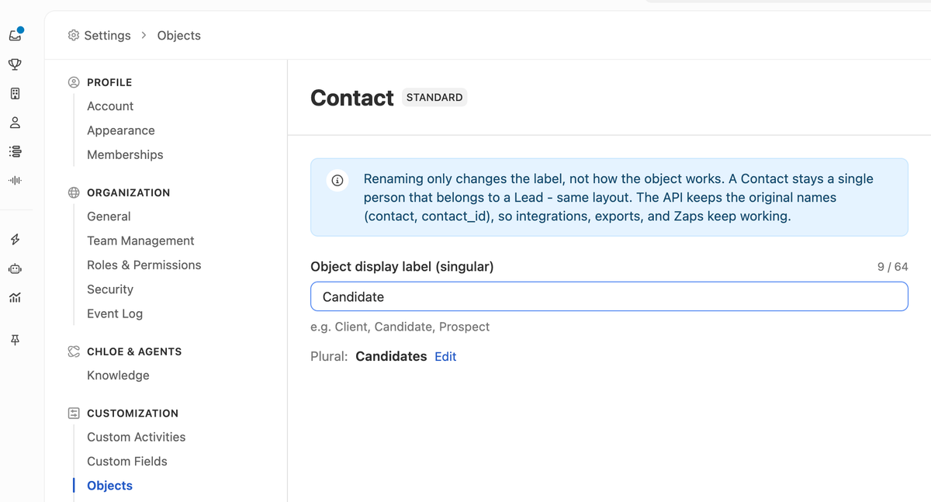Open the trophy Opportunities icon

(15, 64)
